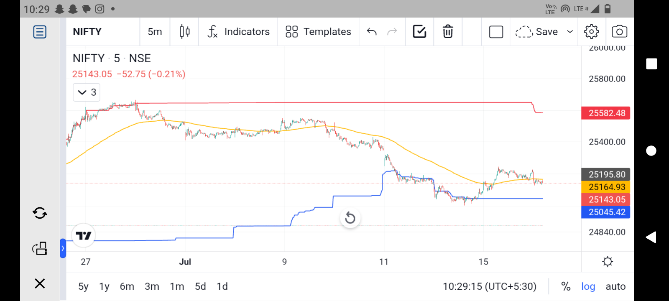This screenshot has width=669, height=301.
Task: Select the 6m time range
Action: tap(127, 286)
